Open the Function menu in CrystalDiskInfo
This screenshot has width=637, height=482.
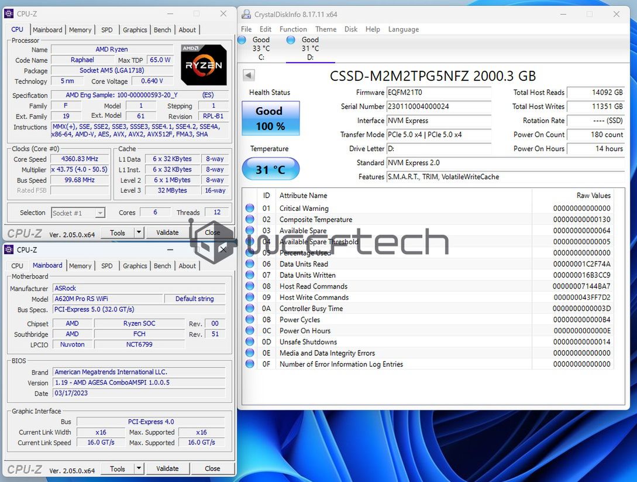coord(292,29)
